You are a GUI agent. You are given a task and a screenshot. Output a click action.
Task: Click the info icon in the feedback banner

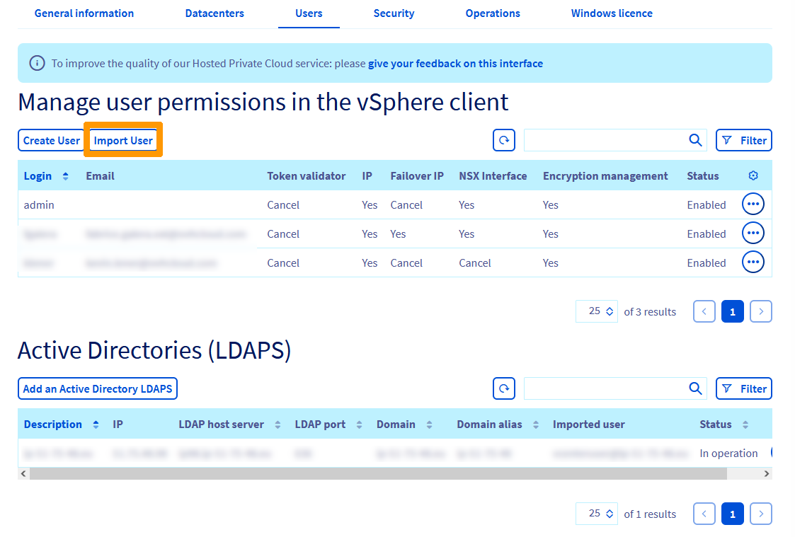(x=37, y=63)
